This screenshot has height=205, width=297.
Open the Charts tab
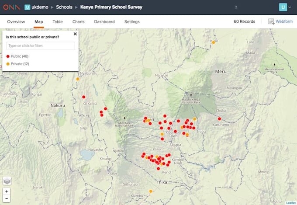pyautogui.click(x=78, y=21)
